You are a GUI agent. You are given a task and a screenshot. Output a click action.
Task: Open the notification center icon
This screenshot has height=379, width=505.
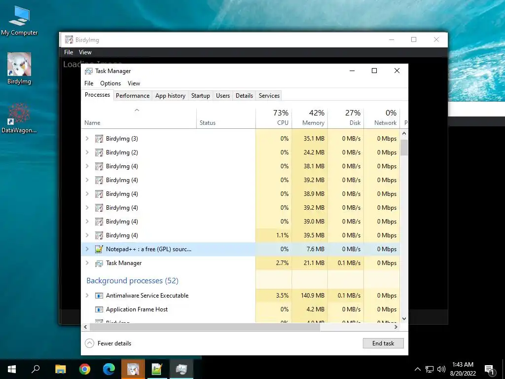pyautogui.click(x=490, y=369)
